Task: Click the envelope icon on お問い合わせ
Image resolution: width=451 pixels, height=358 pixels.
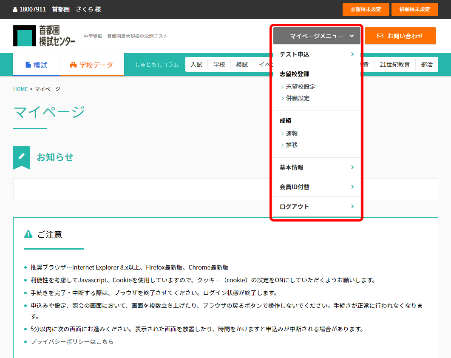Action: click(x=380, y=36)
